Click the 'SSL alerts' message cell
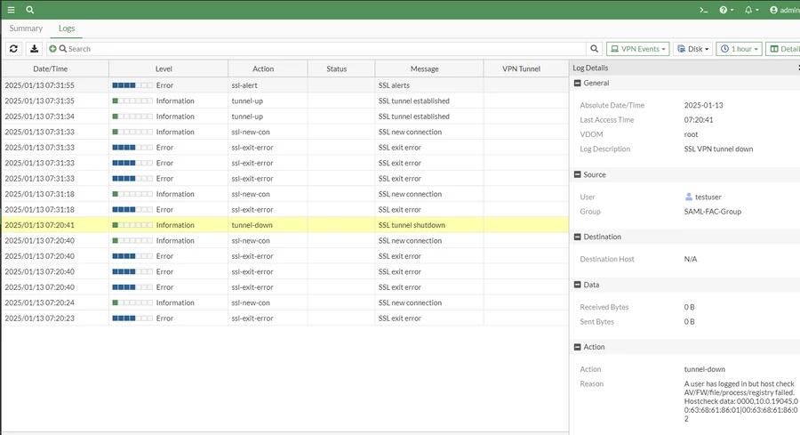The width and height of the screenshot is (800, 435). pyautogui.click(x=394, y=85)
